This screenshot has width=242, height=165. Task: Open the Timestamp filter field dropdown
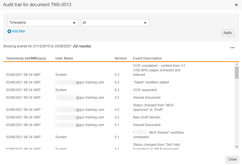[x=43, y=23]
